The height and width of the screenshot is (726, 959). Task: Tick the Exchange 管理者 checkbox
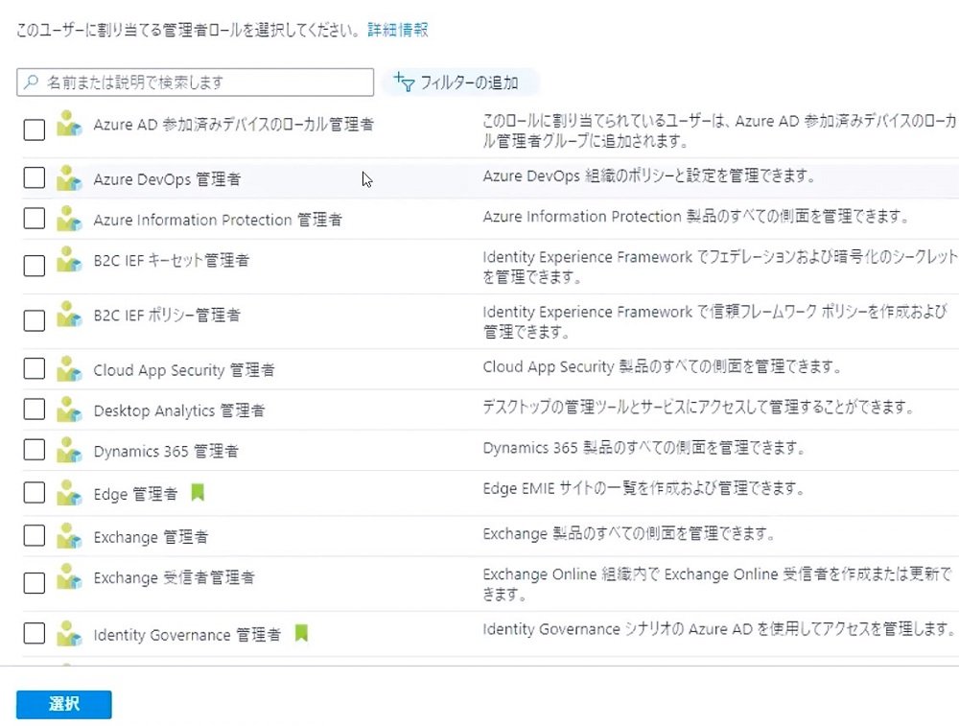coord(35,534)
